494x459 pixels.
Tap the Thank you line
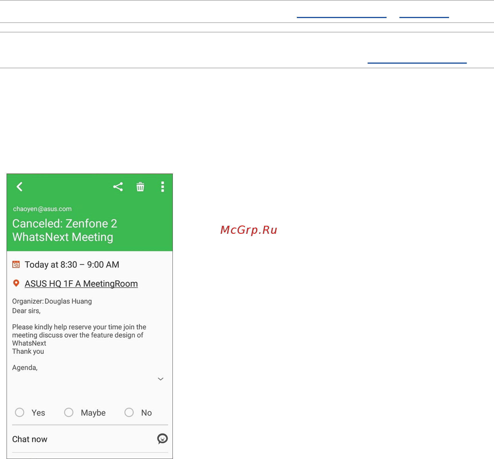[28, 351]
